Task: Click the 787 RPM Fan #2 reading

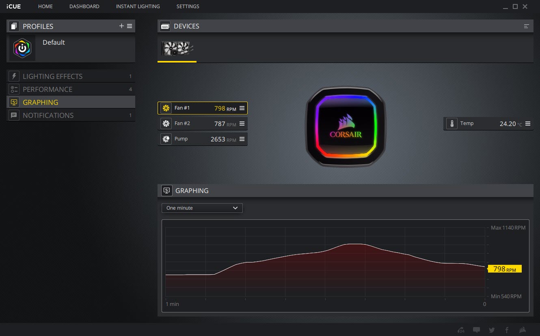Action: coord(225,124)
